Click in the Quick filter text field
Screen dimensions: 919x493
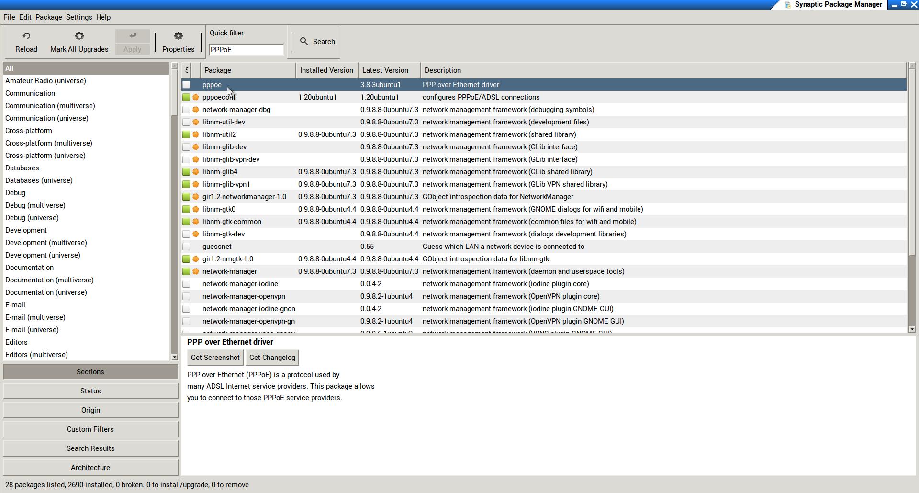246,50
